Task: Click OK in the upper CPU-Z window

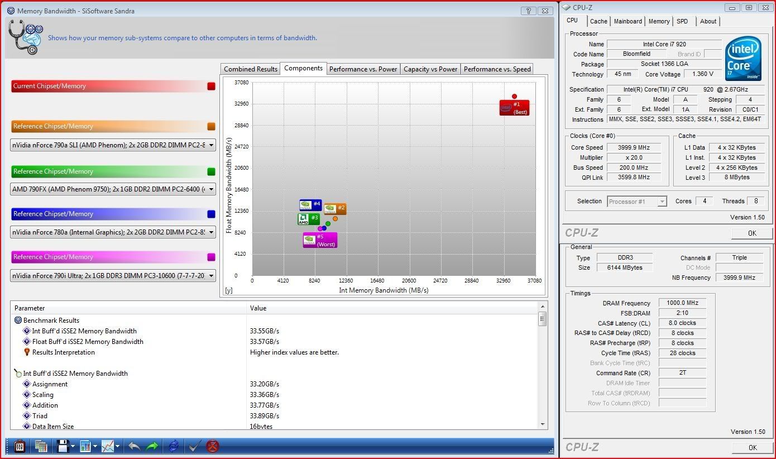Action: (752, 233)
